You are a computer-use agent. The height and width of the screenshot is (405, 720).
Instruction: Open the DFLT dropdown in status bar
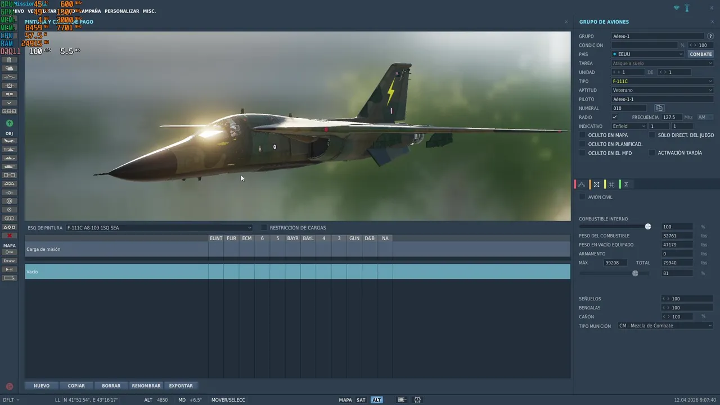11,400
